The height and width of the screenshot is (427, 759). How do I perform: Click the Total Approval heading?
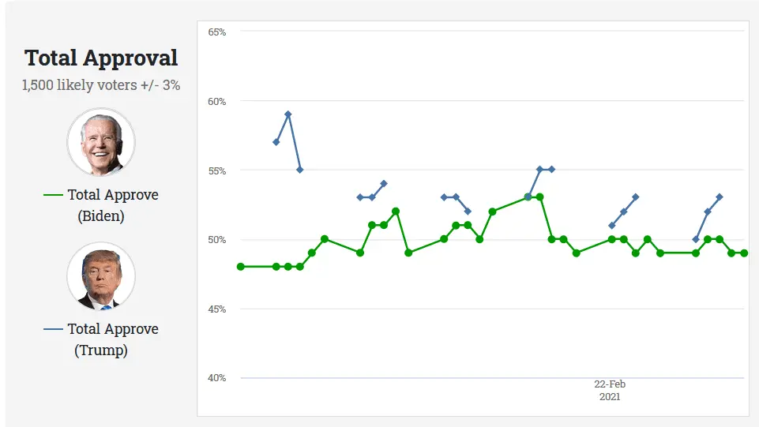(x=101, y=58)
